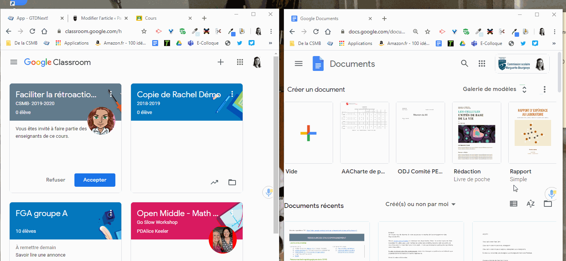Open the Google apps grid in Docs header
This screenshot has width=566, height=261.
[482, 63]
